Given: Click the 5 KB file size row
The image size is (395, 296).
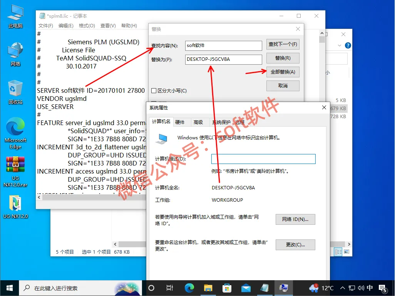Looking at the screenshot, I should pyautogui.click(x=341, y=100).
